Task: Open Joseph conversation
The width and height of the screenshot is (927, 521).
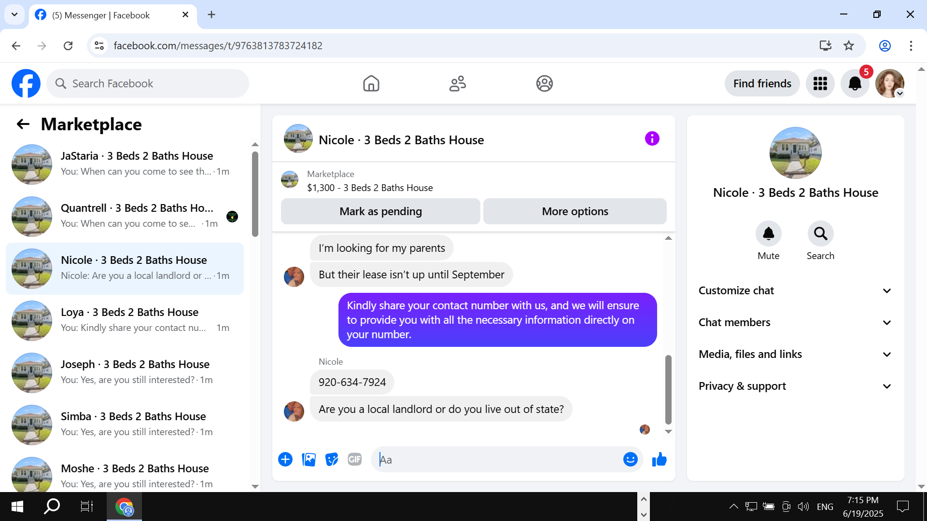Action: tap(125, 373)
